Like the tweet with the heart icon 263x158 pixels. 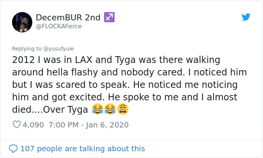(x=17, y=125)
